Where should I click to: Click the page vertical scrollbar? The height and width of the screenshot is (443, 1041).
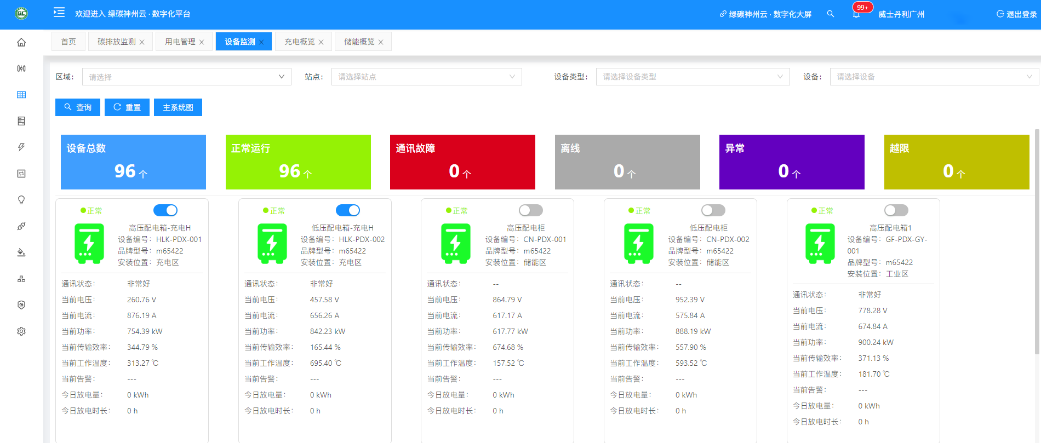point(1037,241)
